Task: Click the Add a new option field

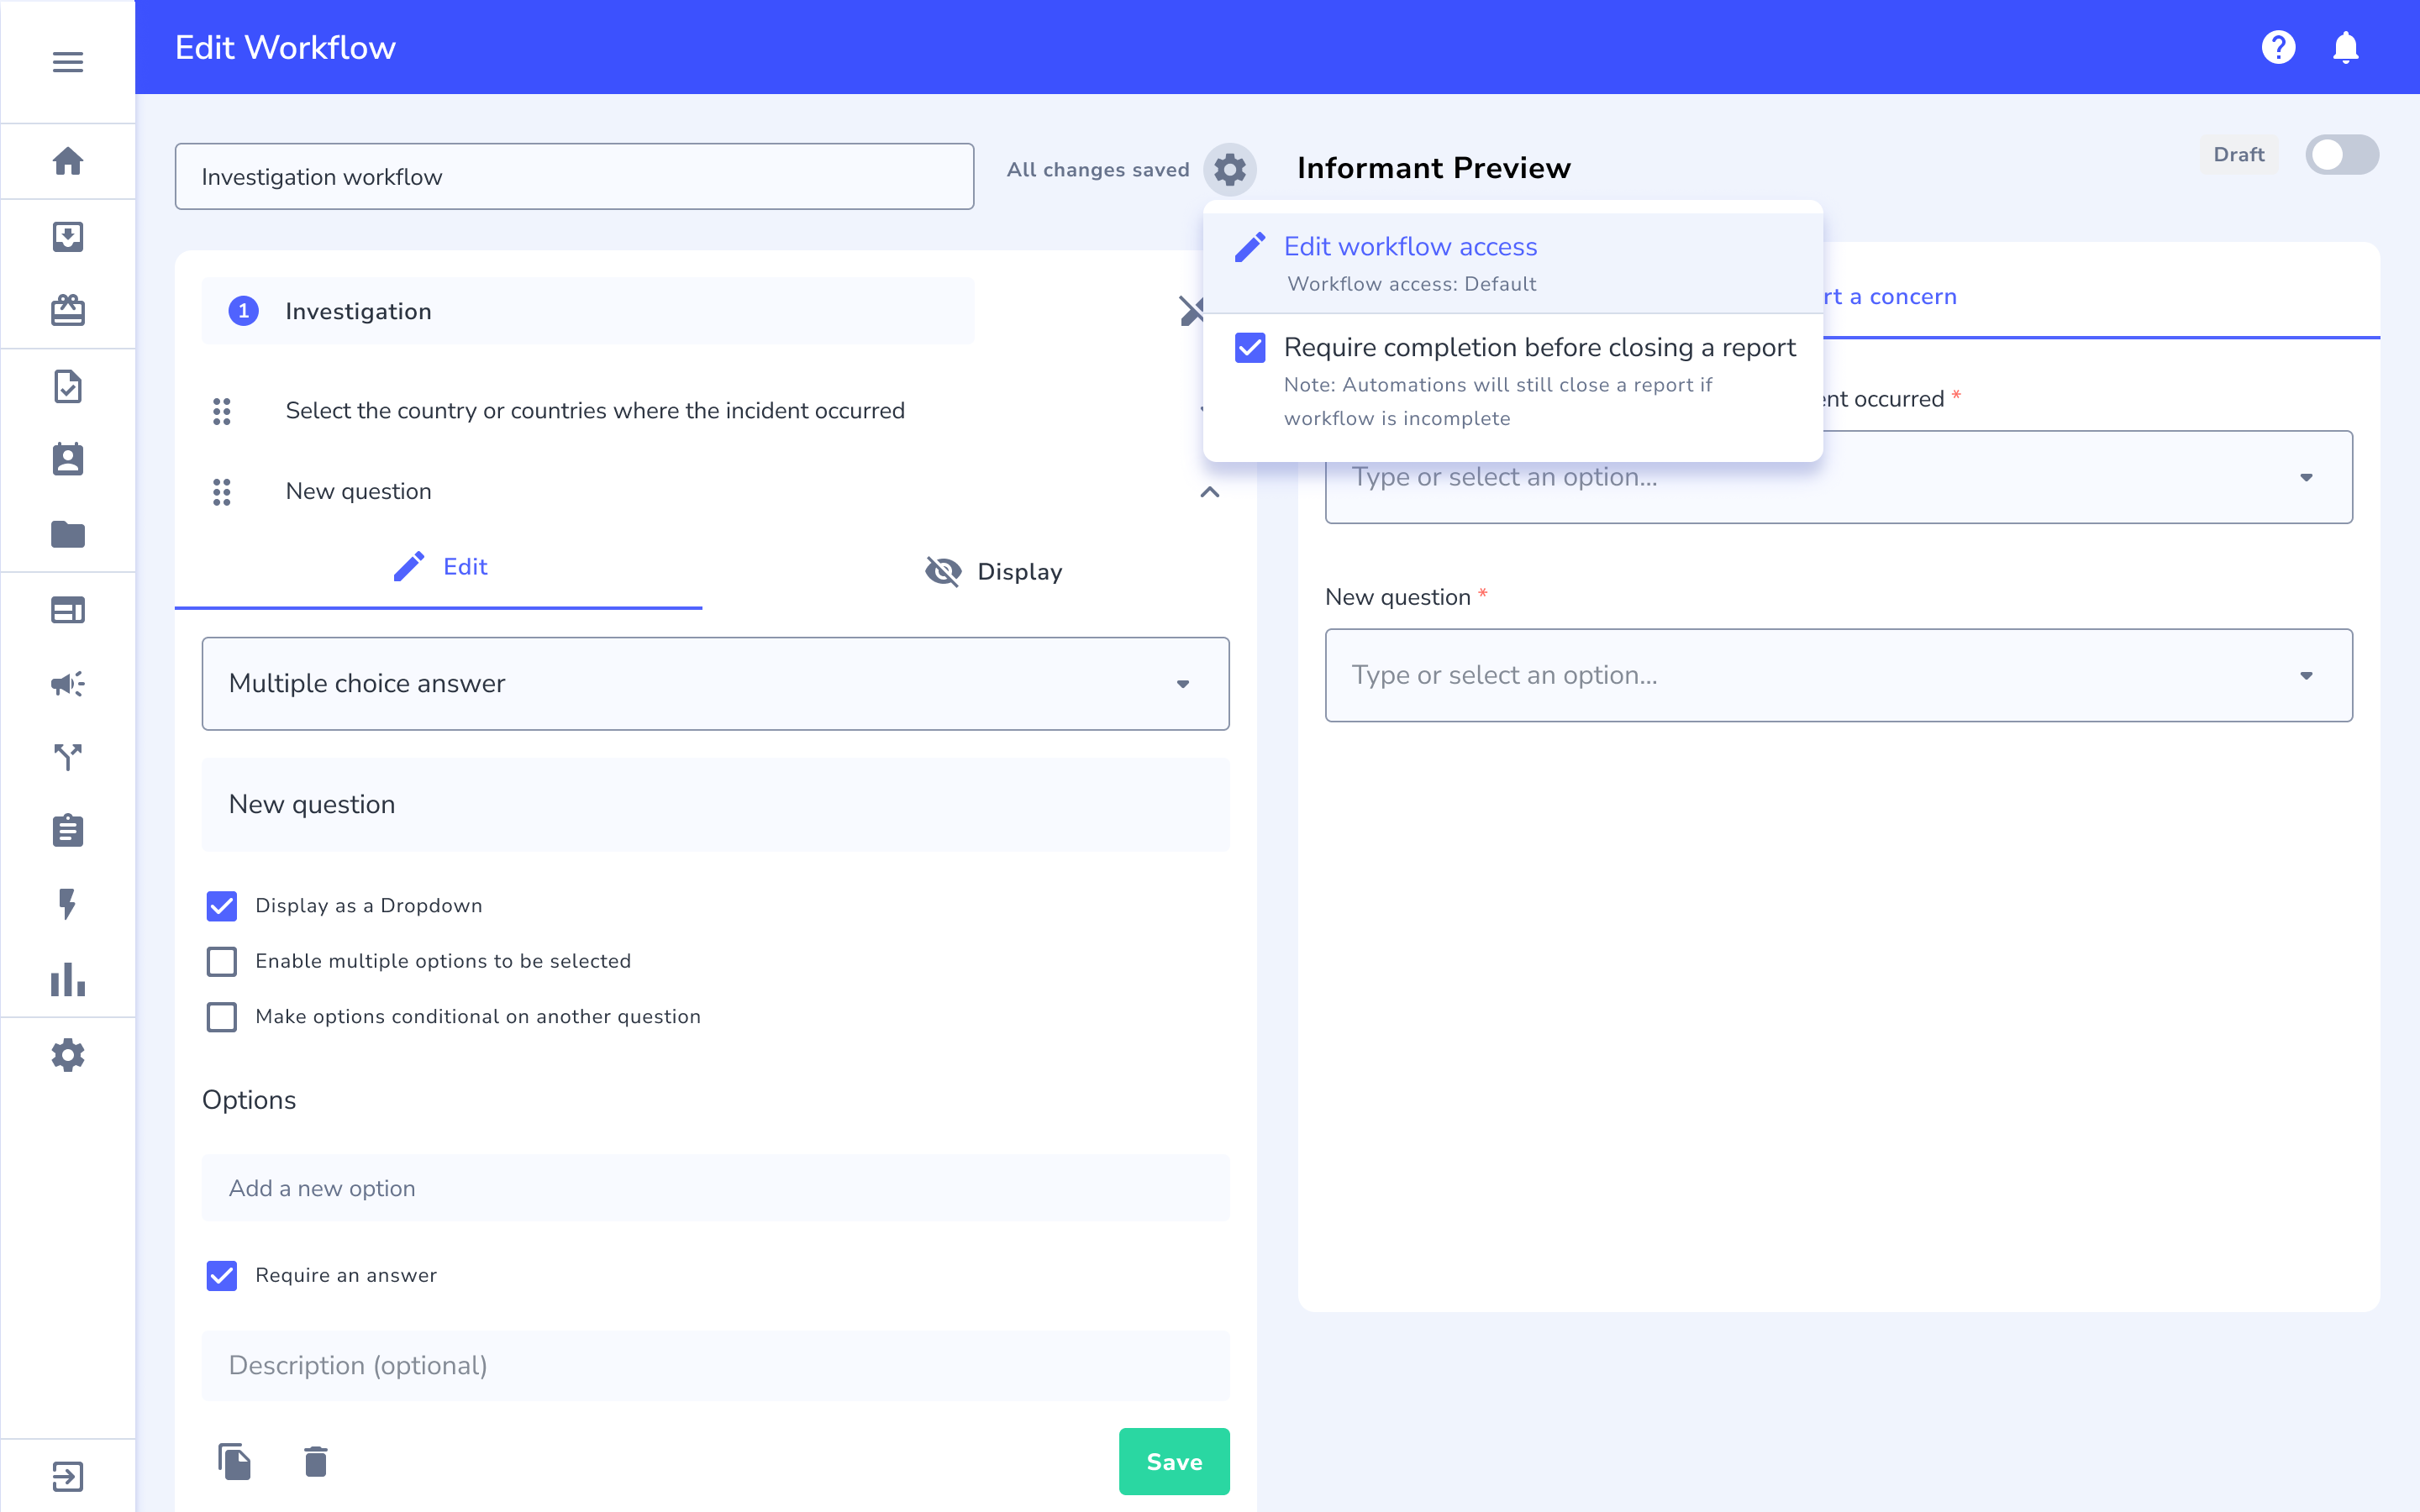Action: tap(715, 1188)
